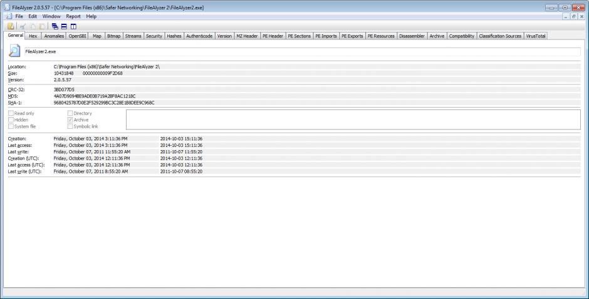Click the MD5 hash value
589x299 pixels.
tap(95, 96)
